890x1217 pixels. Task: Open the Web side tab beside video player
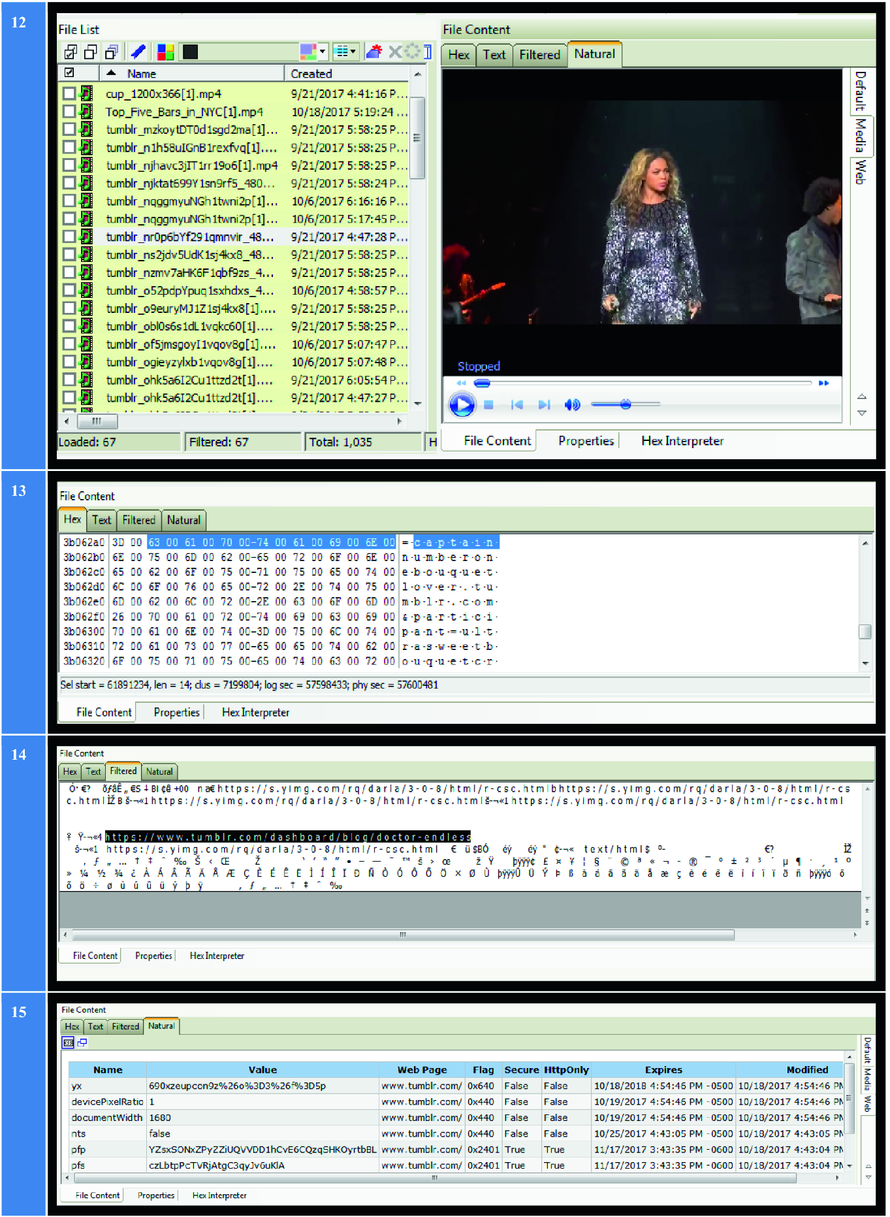coord(861,172)
